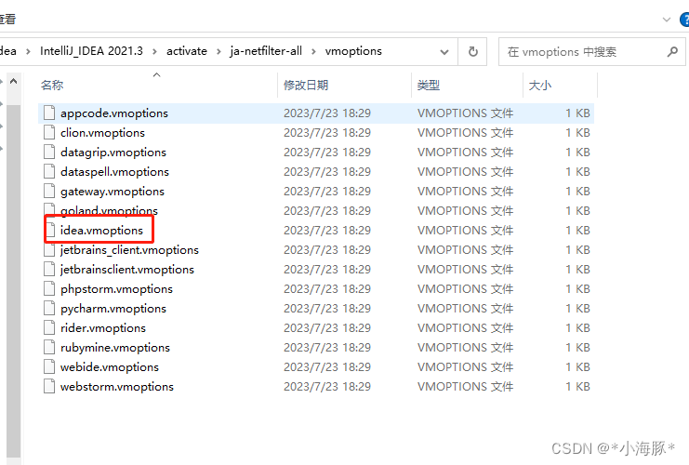Image resolution: width=689 pixels, height=465 pixels.
Task: Click the webstorm.vmoptions file icon
Action: click(49, 387)
